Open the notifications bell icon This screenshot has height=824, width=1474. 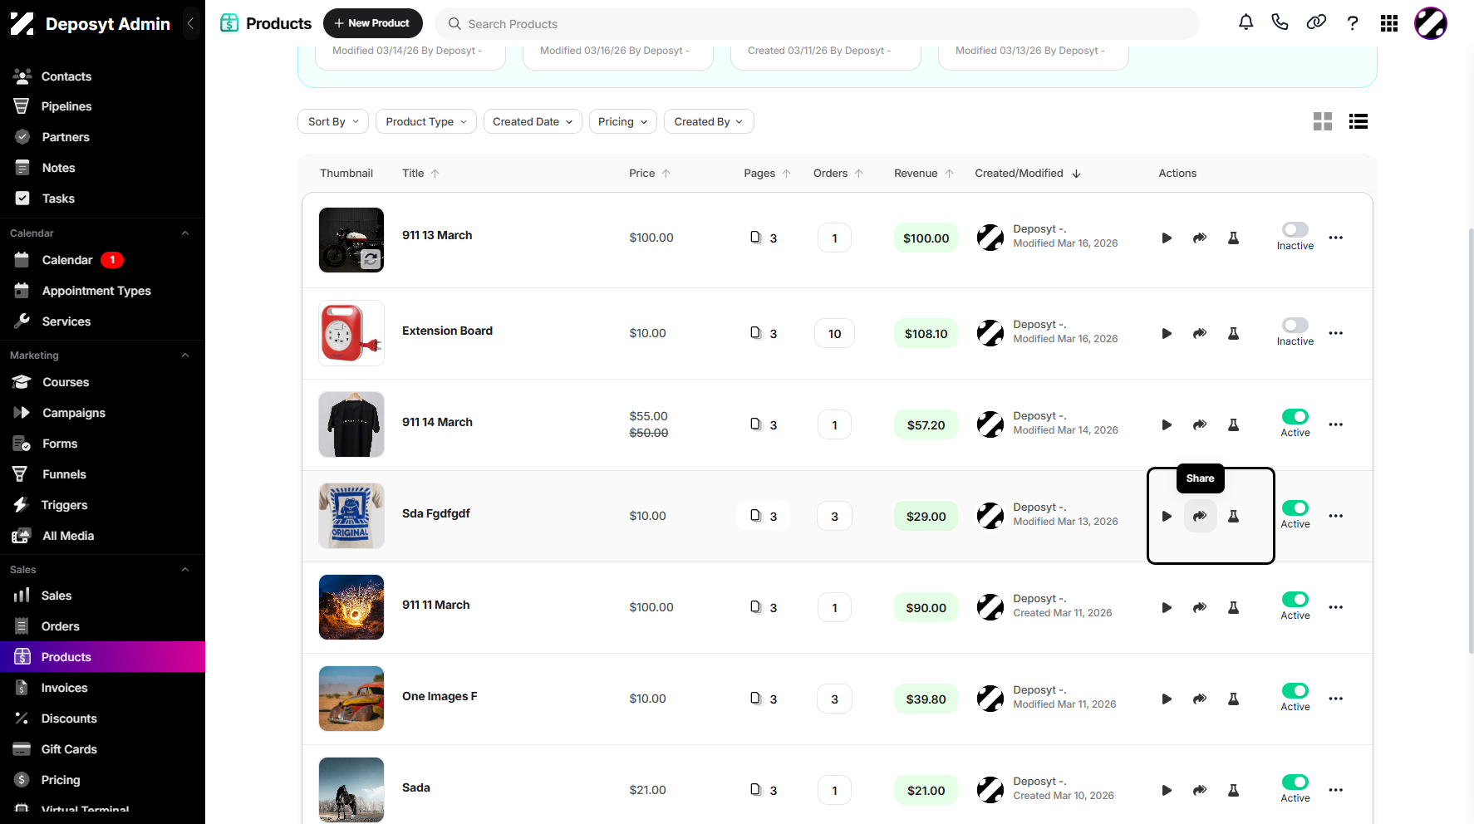(1246, 22)
